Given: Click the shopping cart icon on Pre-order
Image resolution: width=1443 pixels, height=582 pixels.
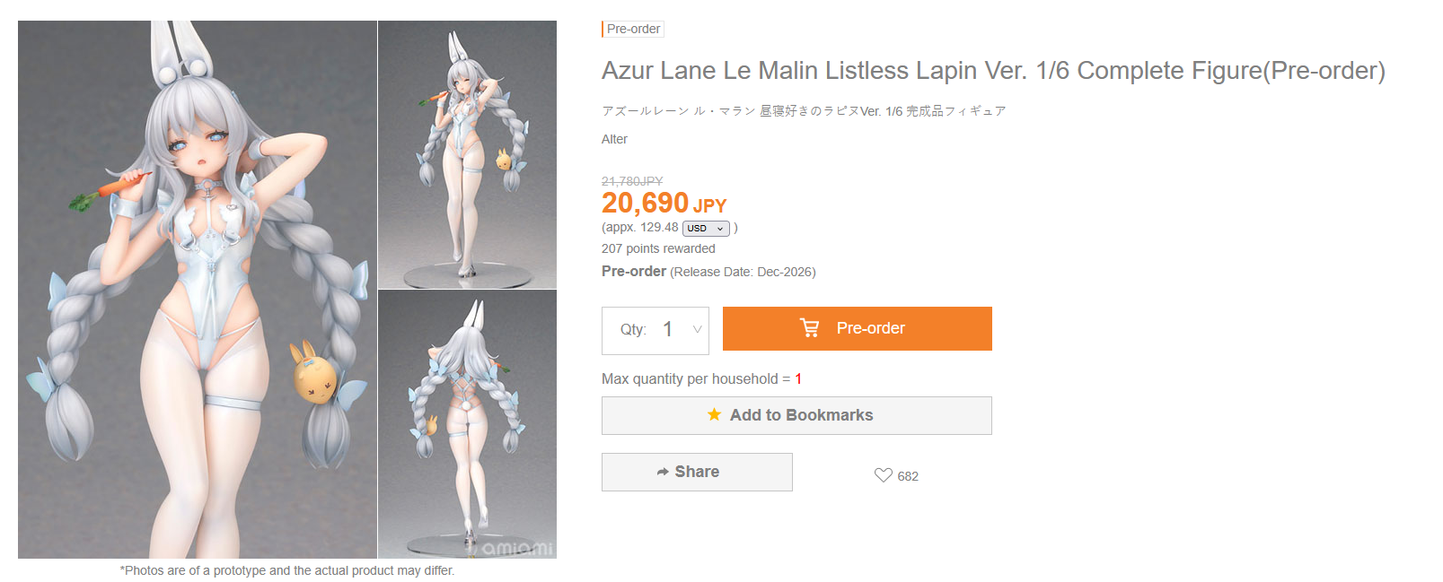Looking at the screenshot, I should click(809, 328).
